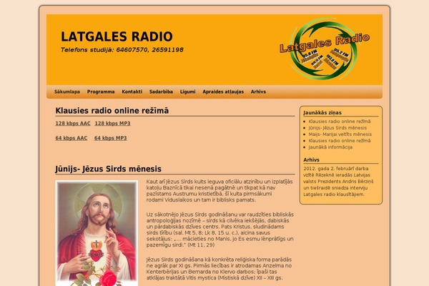This screenshot has height=286, width=429.
Task: Click paragraph starting Uz sākotnējo Jēzus Sirds godināšanu
Action: click(220, 230)
